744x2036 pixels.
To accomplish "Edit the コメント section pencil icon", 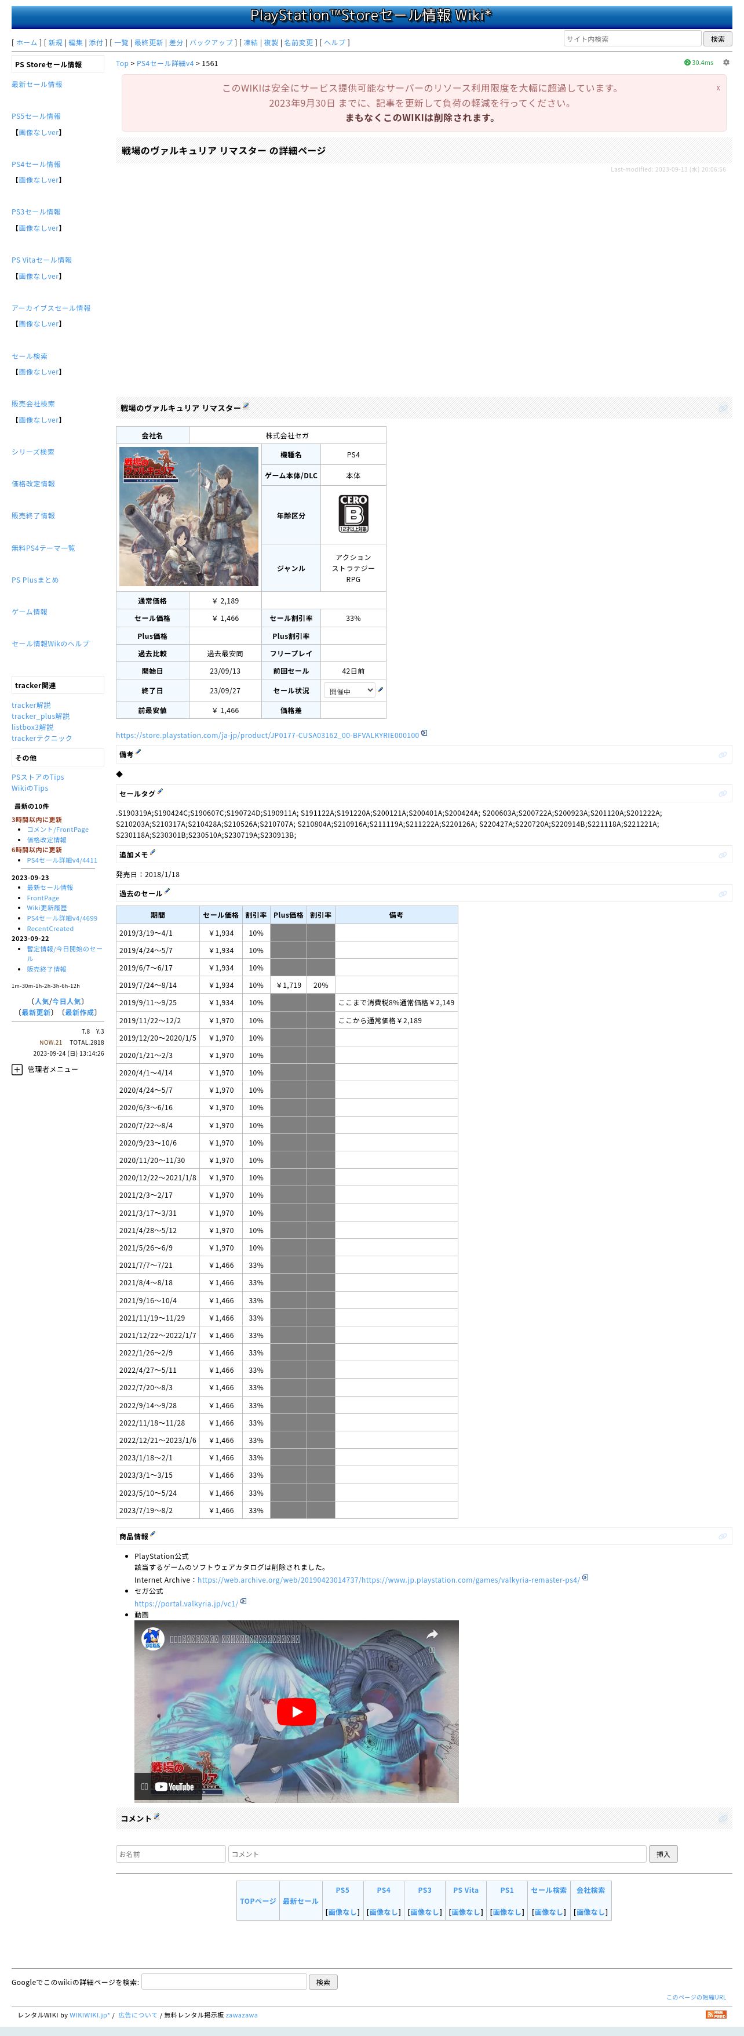I will pos(156,1816).
